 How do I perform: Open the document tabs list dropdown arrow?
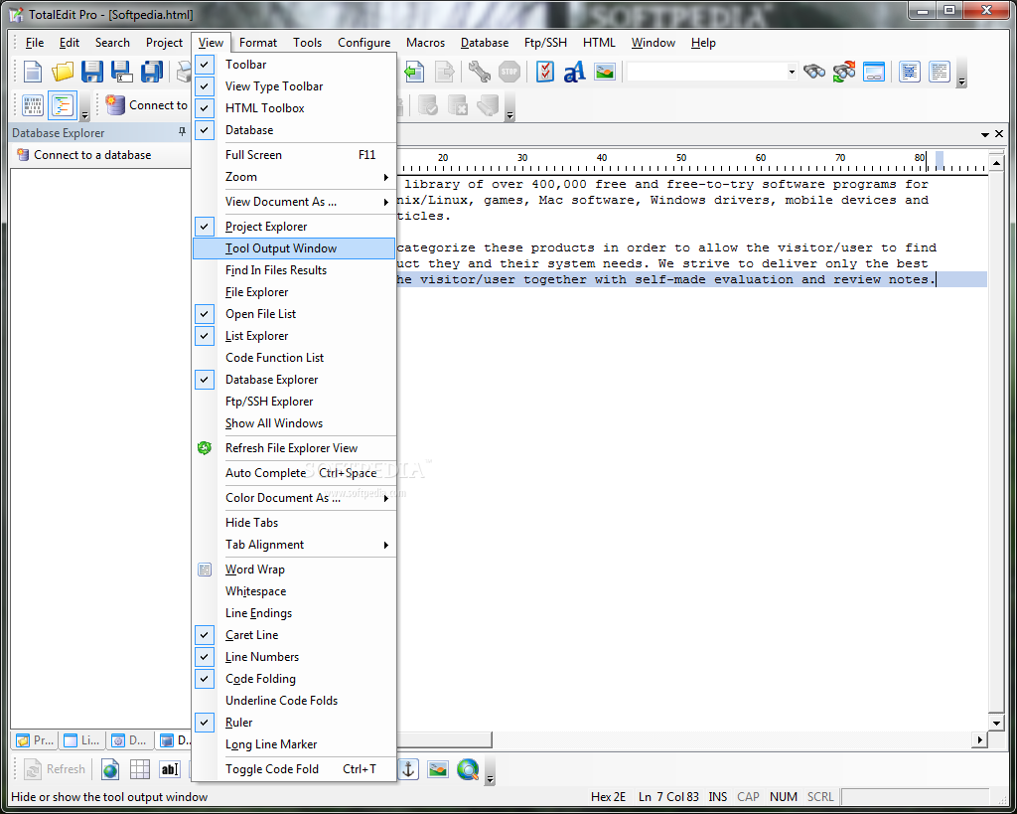pos(984,134)
